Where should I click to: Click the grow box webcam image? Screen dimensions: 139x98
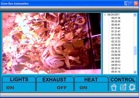pos(52,43)
